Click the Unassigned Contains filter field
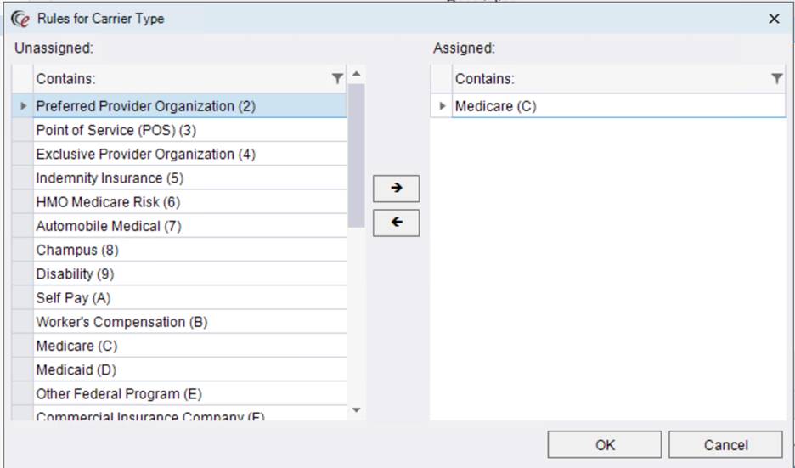The width and height of the screenshot is (795, 468). click(178, 79)
